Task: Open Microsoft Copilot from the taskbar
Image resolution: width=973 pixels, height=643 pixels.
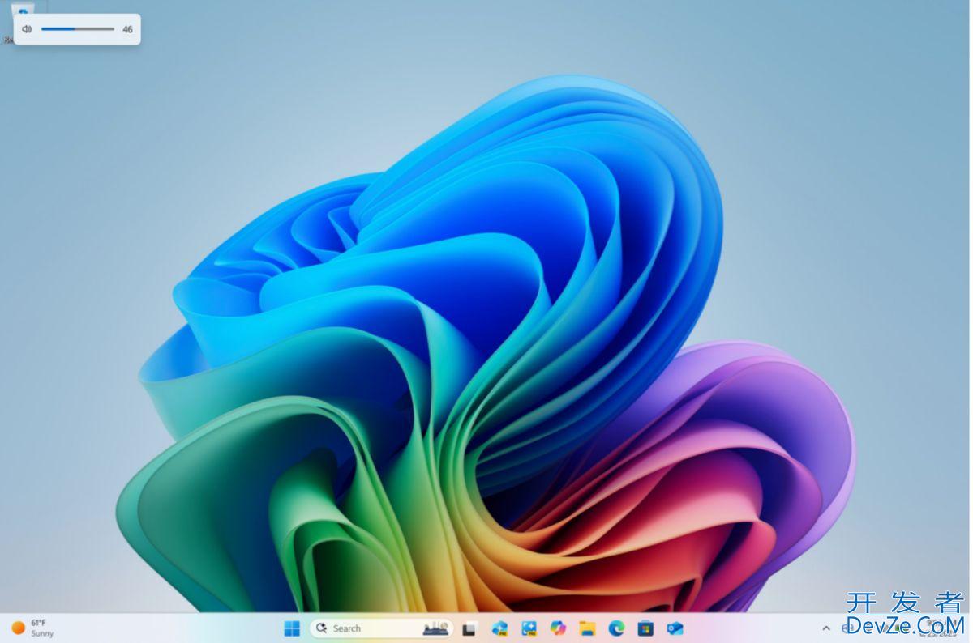Action: (558, 628)
